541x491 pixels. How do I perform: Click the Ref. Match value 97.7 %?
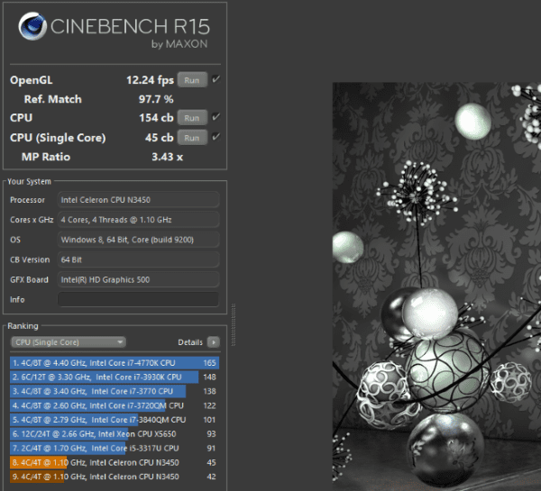tap(156, 99)
